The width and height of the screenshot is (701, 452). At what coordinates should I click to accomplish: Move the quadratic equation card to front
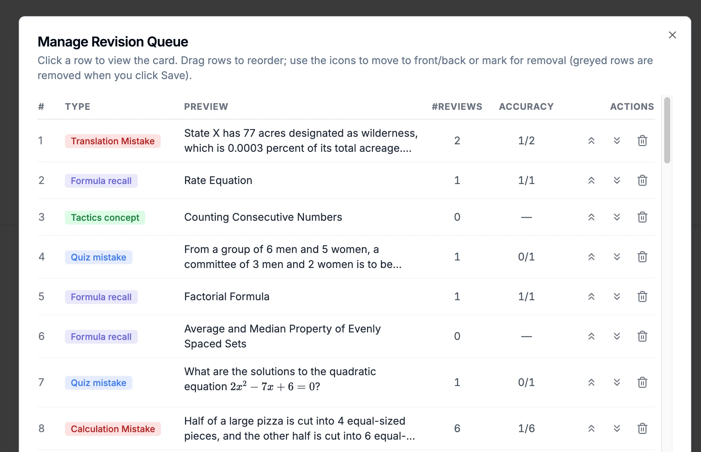coord(591,382)
